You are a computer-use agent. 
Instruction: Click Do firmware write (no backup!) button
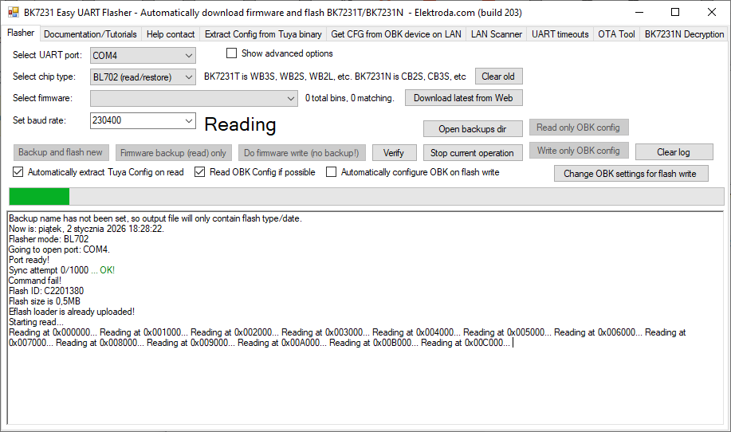[301, 153]
